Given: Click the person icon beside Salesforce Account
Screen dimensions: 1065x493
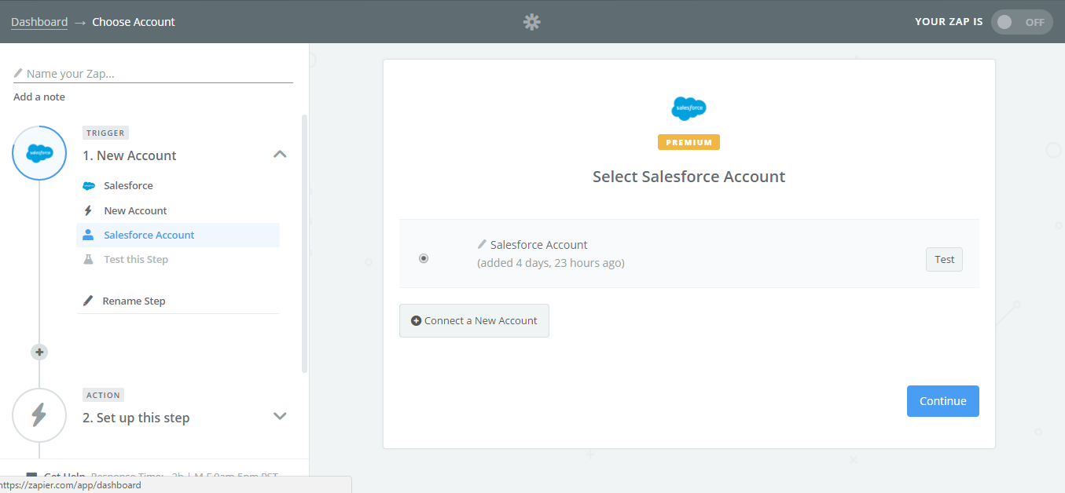Looking at the screenshot, I should click(x=88, y=235).
